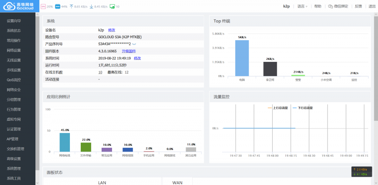Open the 语言 language dropdown
The width and height of the screenshot is (378, 185).
click(x=302, y=7)
